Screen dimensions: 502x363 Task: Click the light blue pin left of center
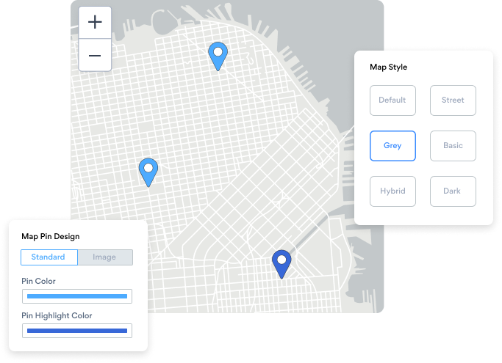[149, 171]
